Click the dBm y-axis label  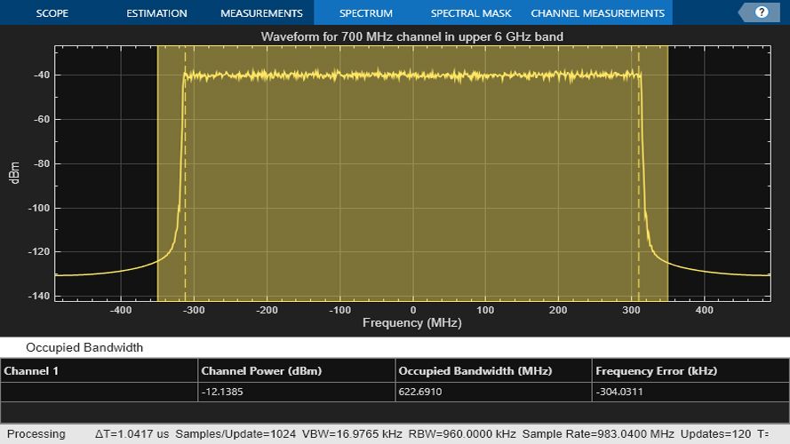click(x=15, y=174)
